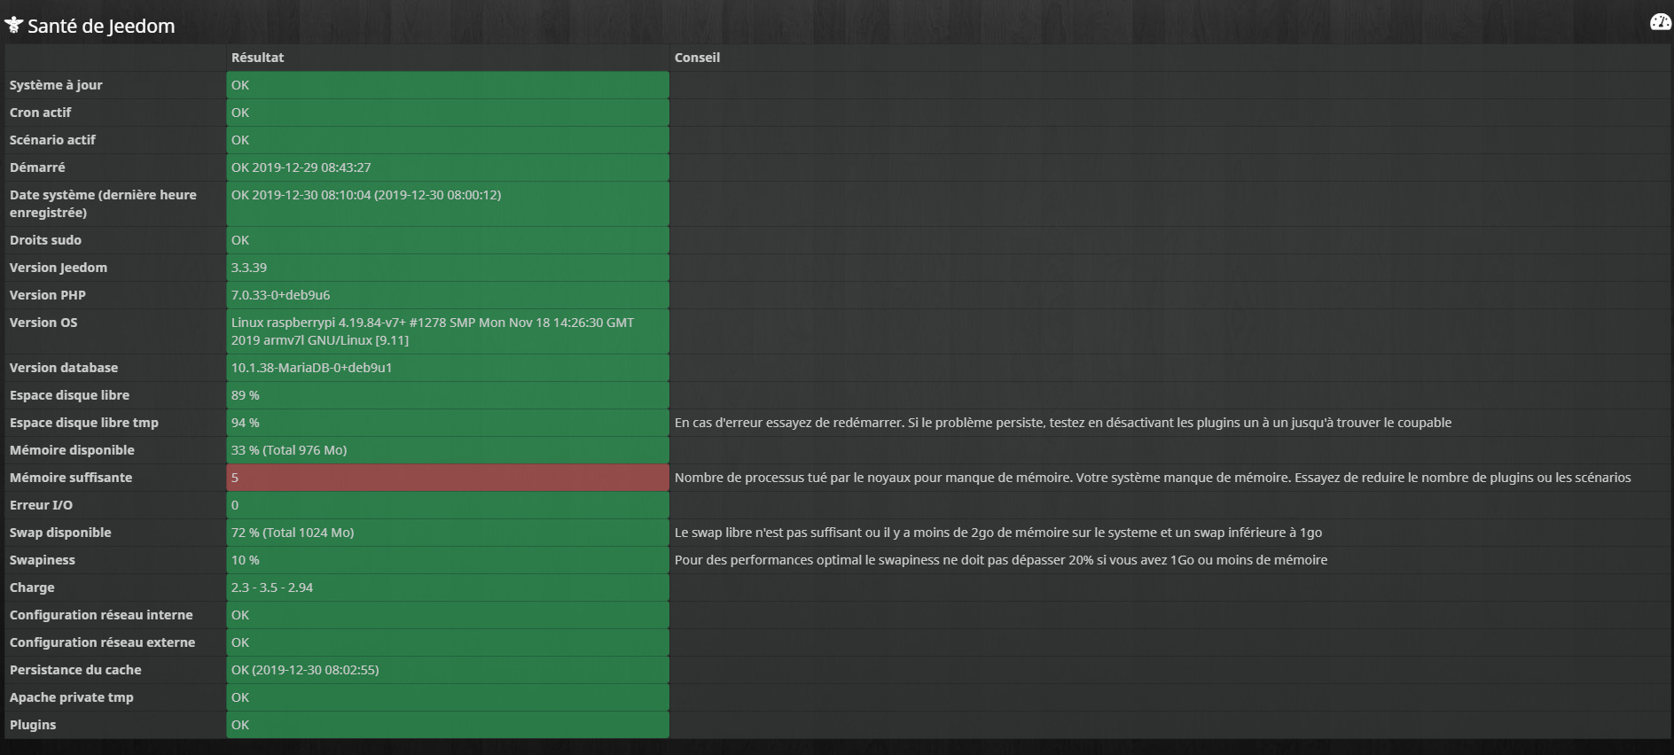Select the memory value '33 % (Total 976 Mo)'
The image size is (1674, 755).
point(289,450)
